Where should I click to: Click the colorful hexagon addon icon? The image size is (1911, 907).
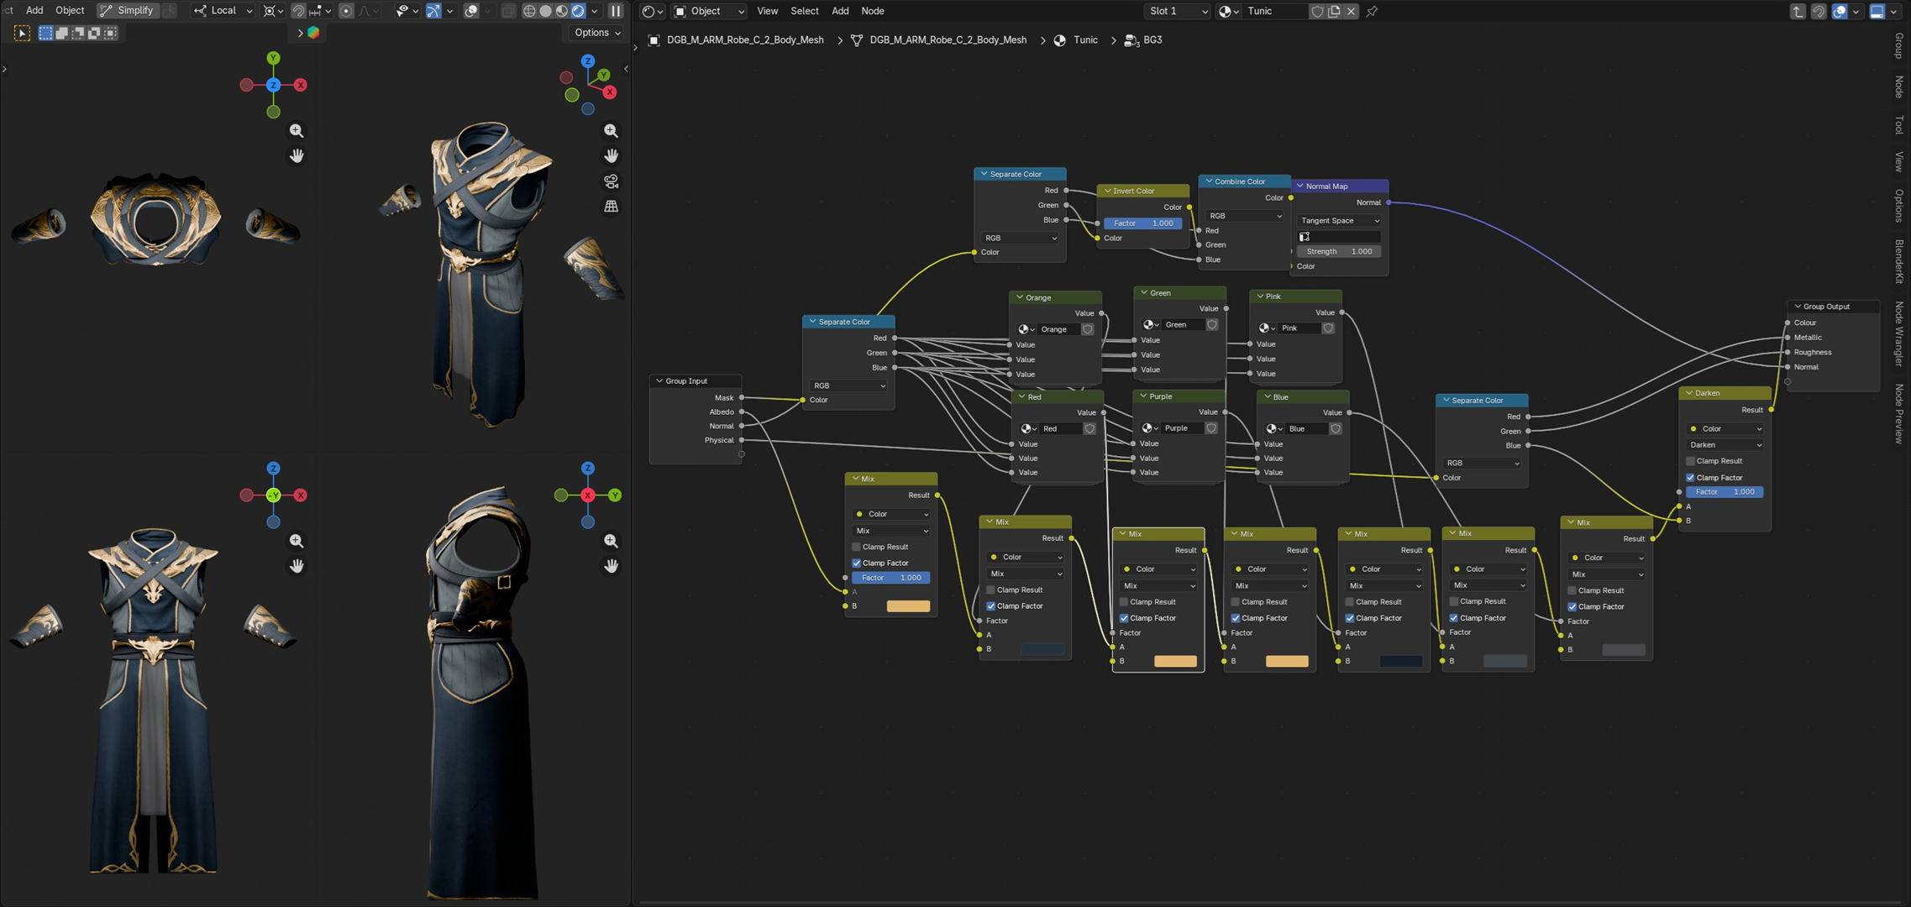click(x=313, y=33)
